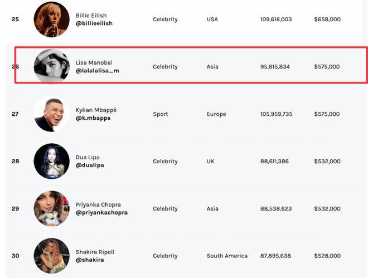Image resolution: width=368 pixels, height=278 pixels.
Task: Open the @priyankachopra handle link
Action: (101, 213)
